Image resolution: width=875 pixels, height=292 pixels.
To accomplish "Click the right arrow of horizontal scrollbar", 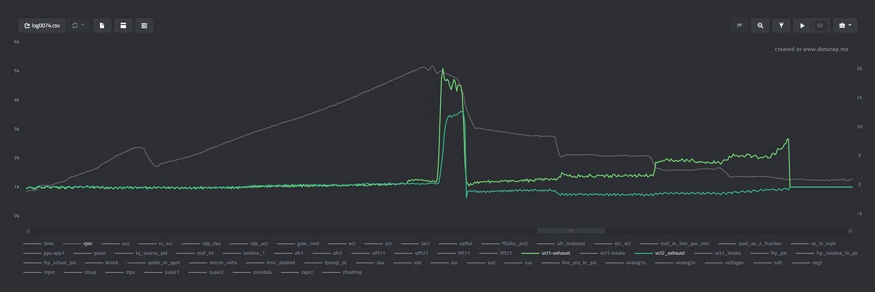I will click(x=850, y=231).
